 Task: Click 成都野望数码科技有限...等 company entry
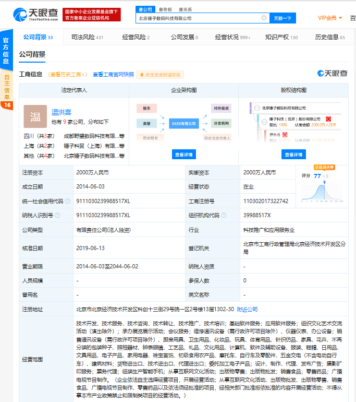(94, 136)
